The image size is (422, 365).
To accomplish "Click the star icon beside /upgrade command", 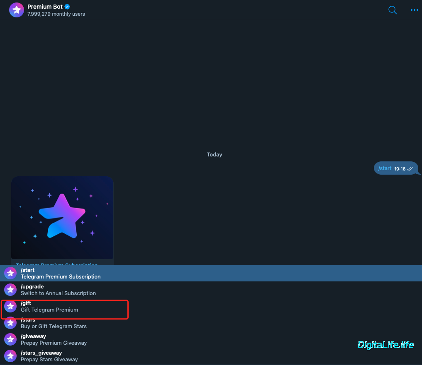I will point(10,290).
